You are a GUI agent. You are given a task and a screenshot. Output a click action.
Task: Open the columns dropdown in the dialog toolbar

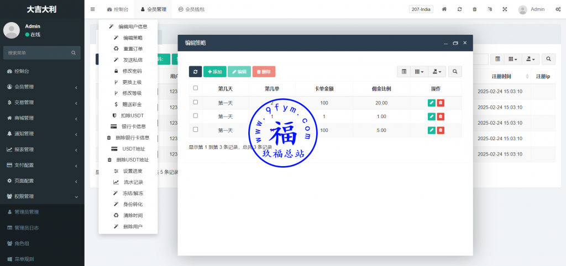coord(421,72)
